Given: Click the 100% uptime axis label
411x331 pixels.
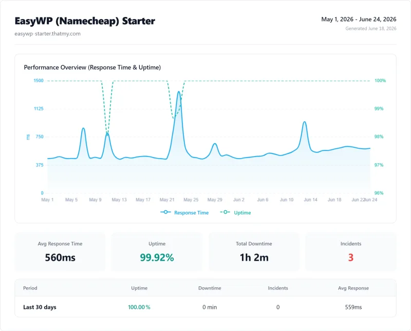Looking at the screenshot, I should click(x=380, y=81).
